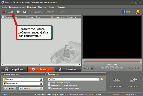The image size is (143, 96).
Task: Click the Готово status text
Action: click(4, 94)
